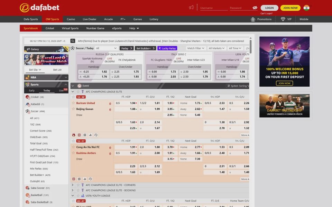The height and width of the screenshot is (207, 332).
Task: Click the LOGIN button
Action: click(269, 8)
